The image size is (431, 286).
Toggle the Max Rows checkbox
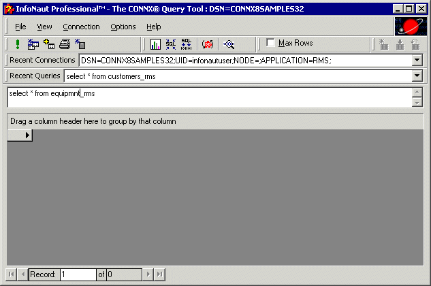click(270, 43)
